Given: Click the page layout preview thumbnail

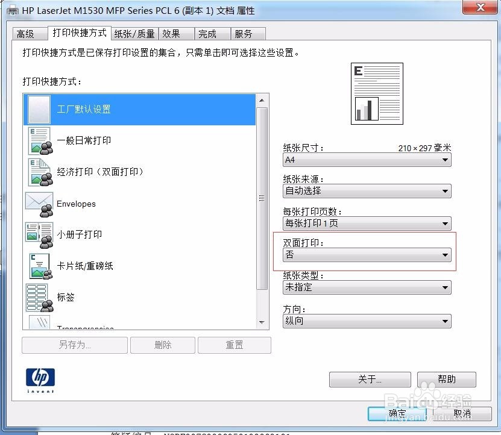Looking at the screenshot, I should coord(377,93).
